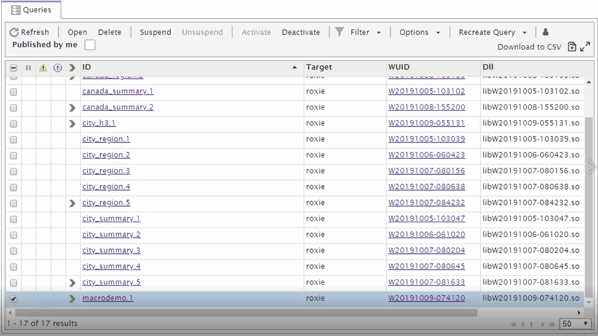Click the Unsuspend button
598x336 pixels.
coord(203,33)
